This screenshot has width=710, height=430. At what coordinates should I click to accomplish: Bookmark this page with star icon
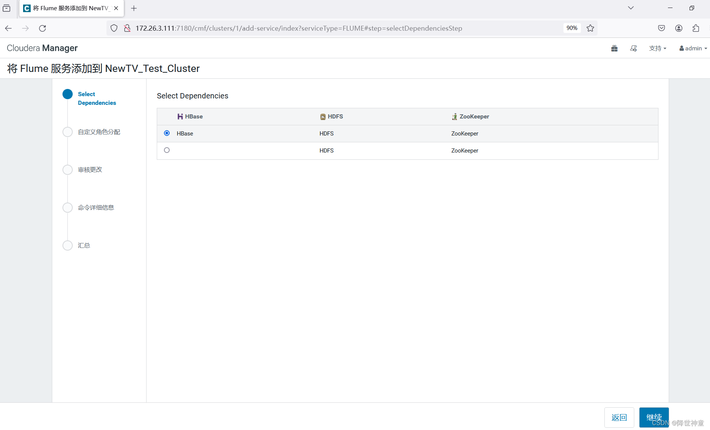590,28
